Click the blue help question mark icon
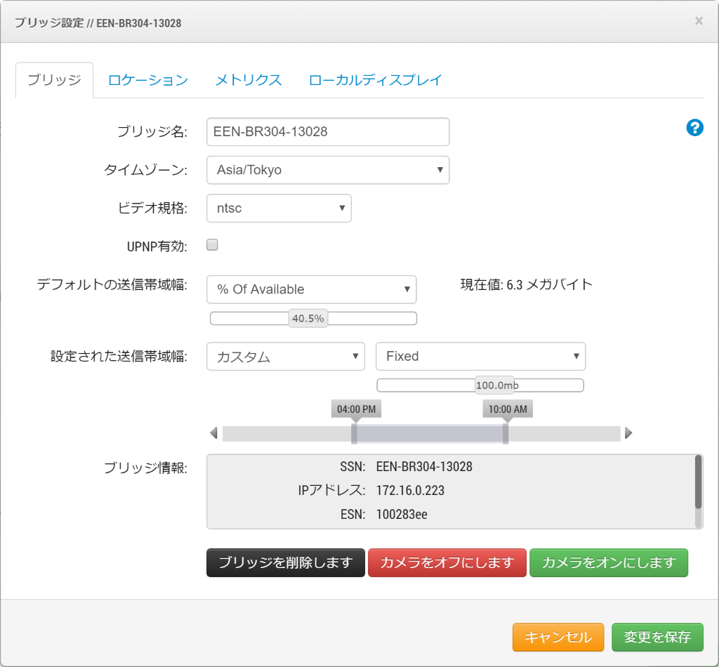Screen dimensions: 719x667 tap(694, 128)
